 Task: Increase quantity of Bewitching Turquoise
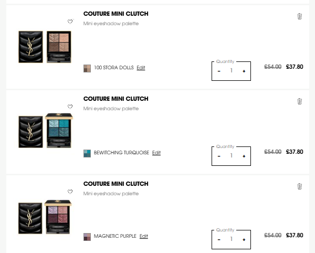244,156
